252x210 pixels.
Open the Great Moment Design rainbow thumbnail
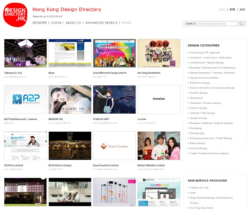click(x=115, y=53)
